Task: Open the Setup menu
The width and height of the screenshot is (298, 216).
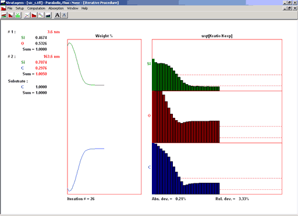Action: pyautogui.click(x=20, y=8)
